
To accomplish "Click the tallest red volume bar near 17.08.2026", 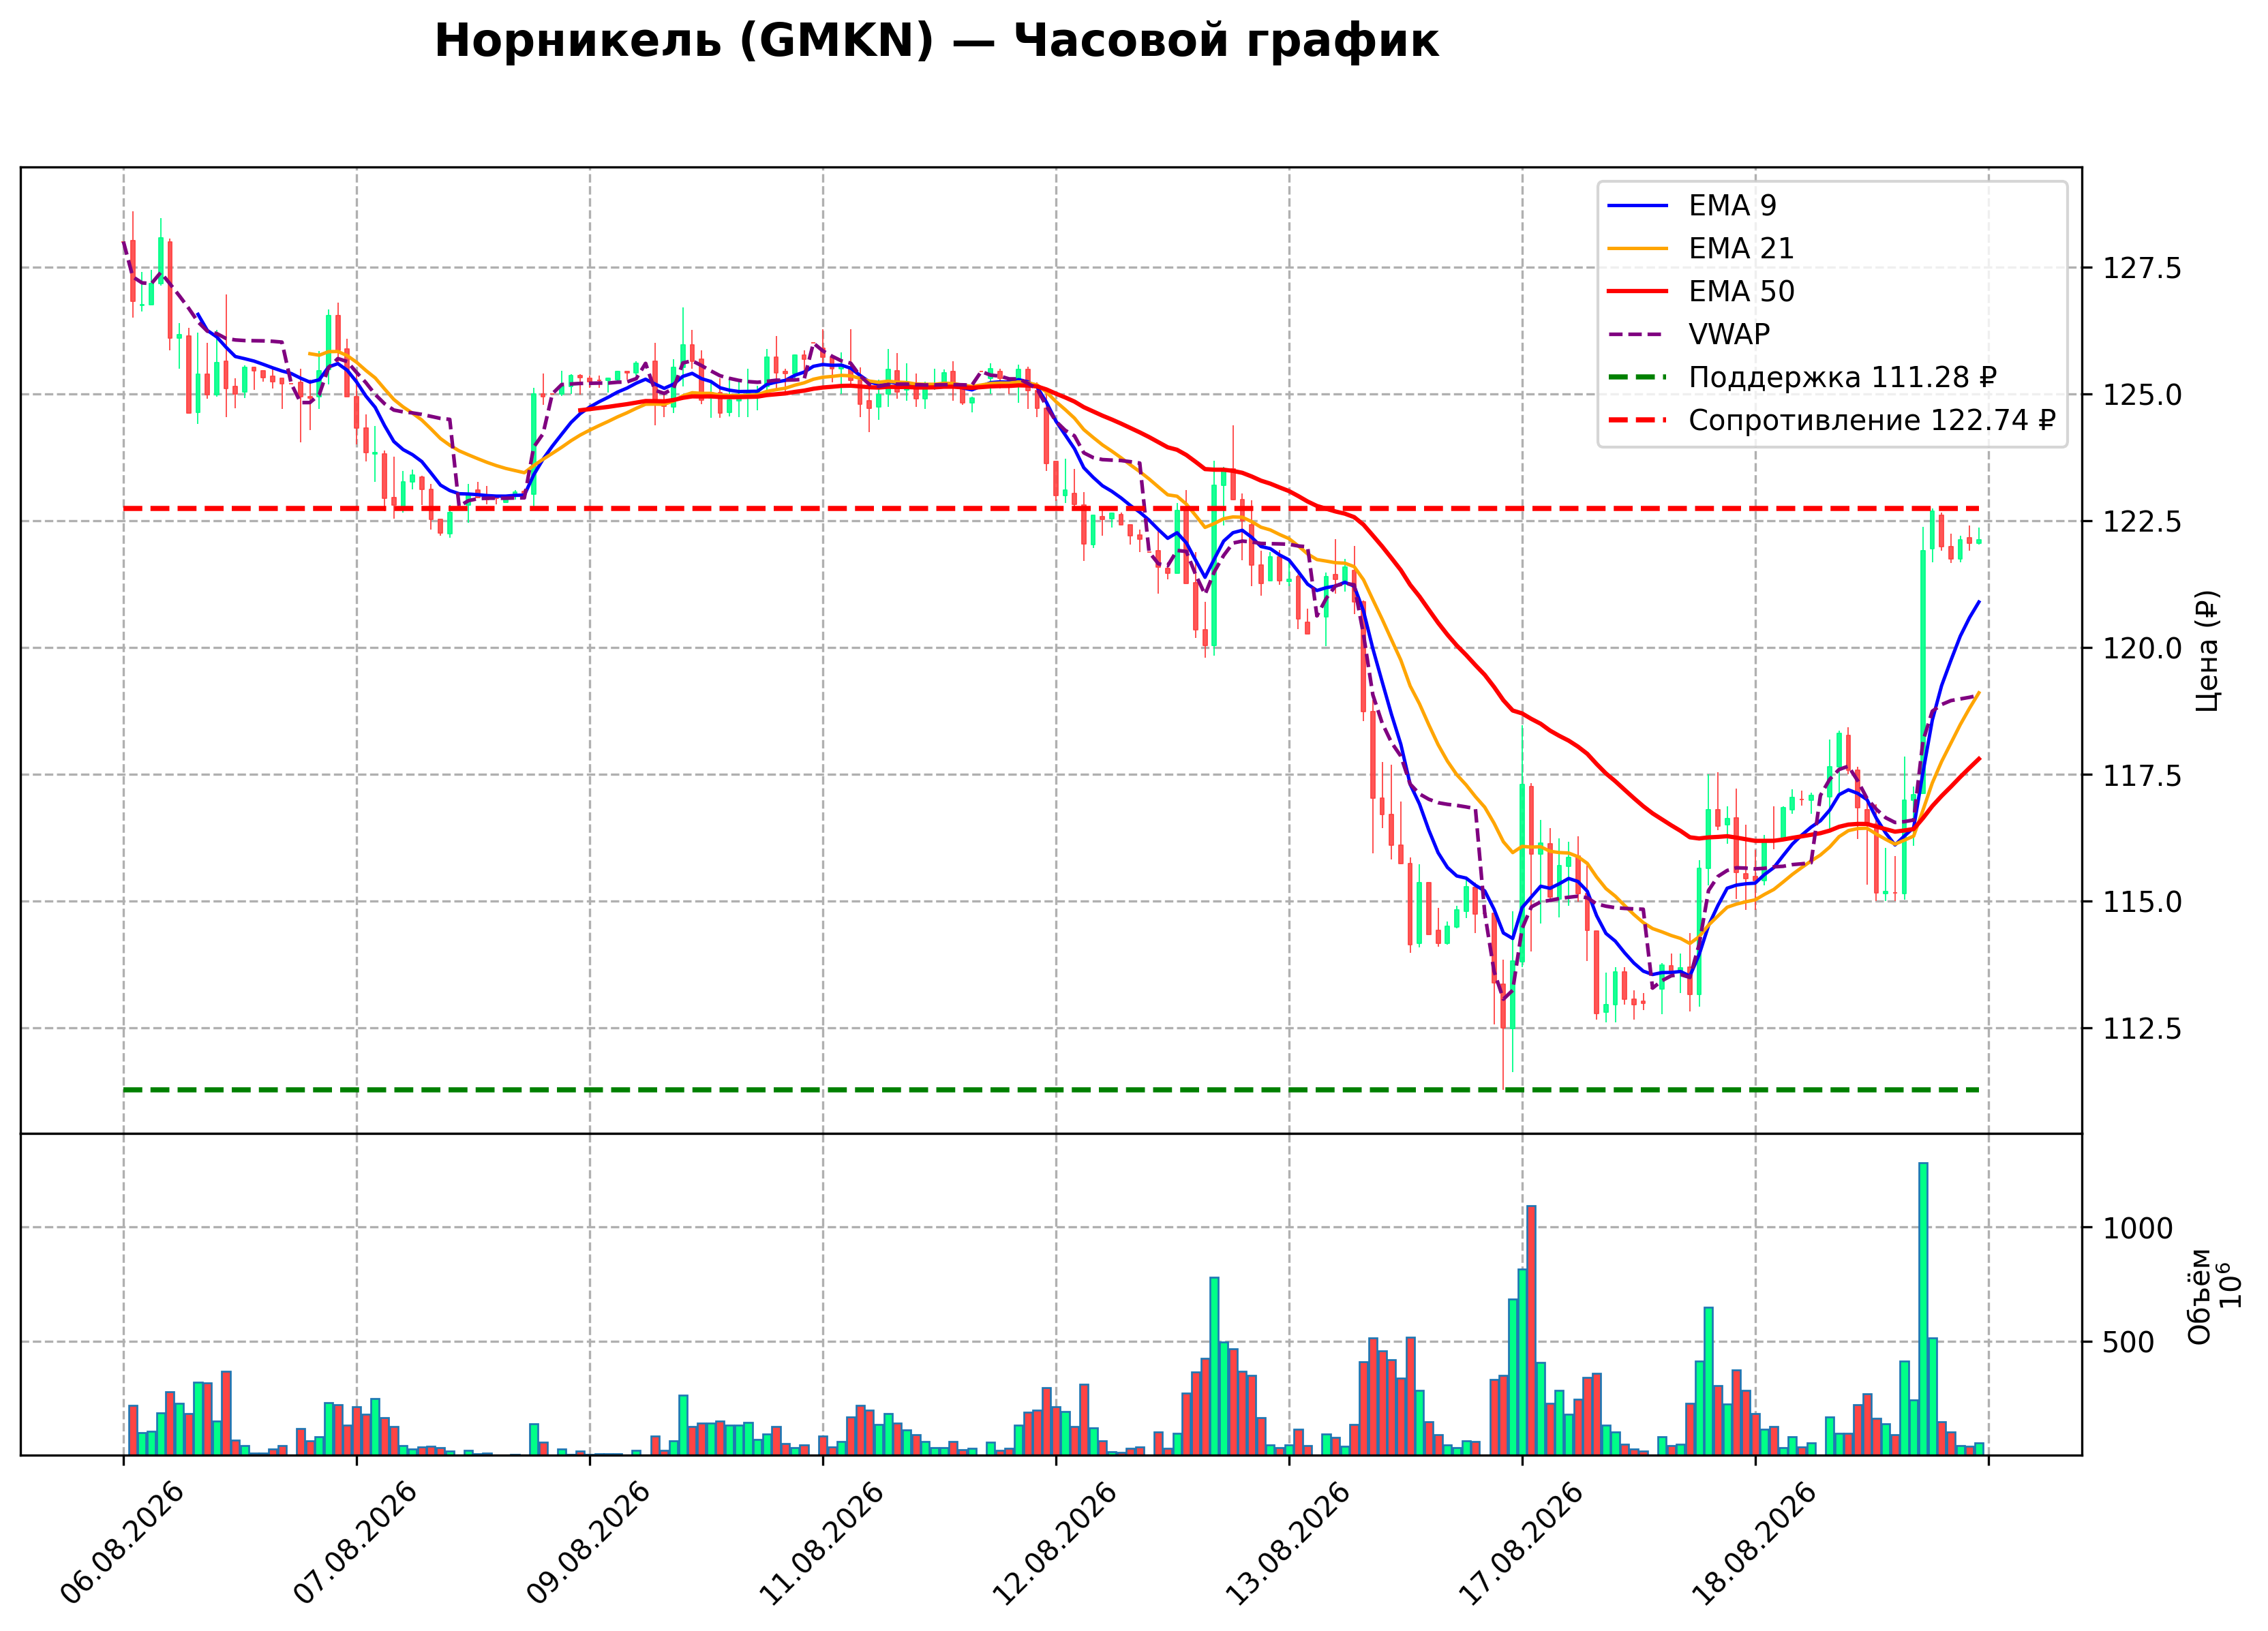I will click(1531, 1330).
